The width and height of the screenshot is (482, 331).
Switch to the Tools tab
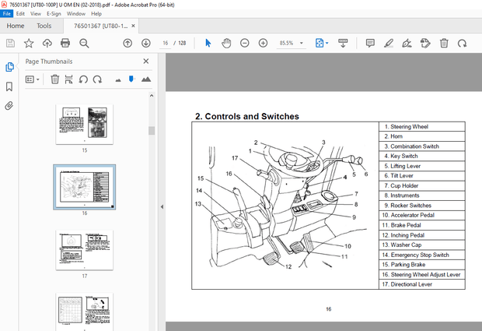[x=44, y=26]
